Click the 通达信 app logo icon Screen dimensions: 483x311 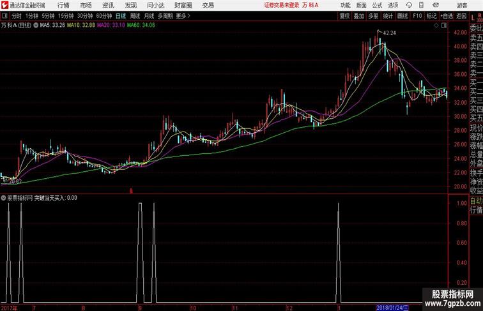4,5
